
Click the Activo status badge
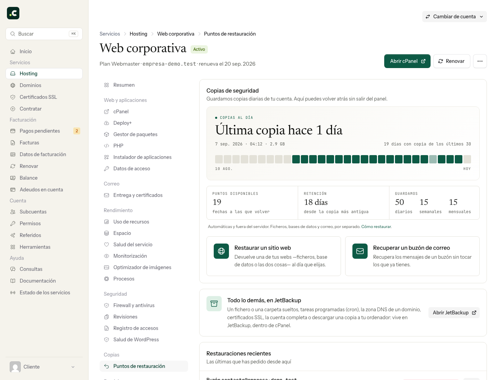tap(199, 49)
